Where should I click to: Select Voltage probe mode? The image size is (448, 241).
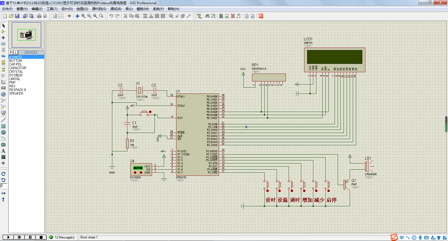click(x=3, y=100)
